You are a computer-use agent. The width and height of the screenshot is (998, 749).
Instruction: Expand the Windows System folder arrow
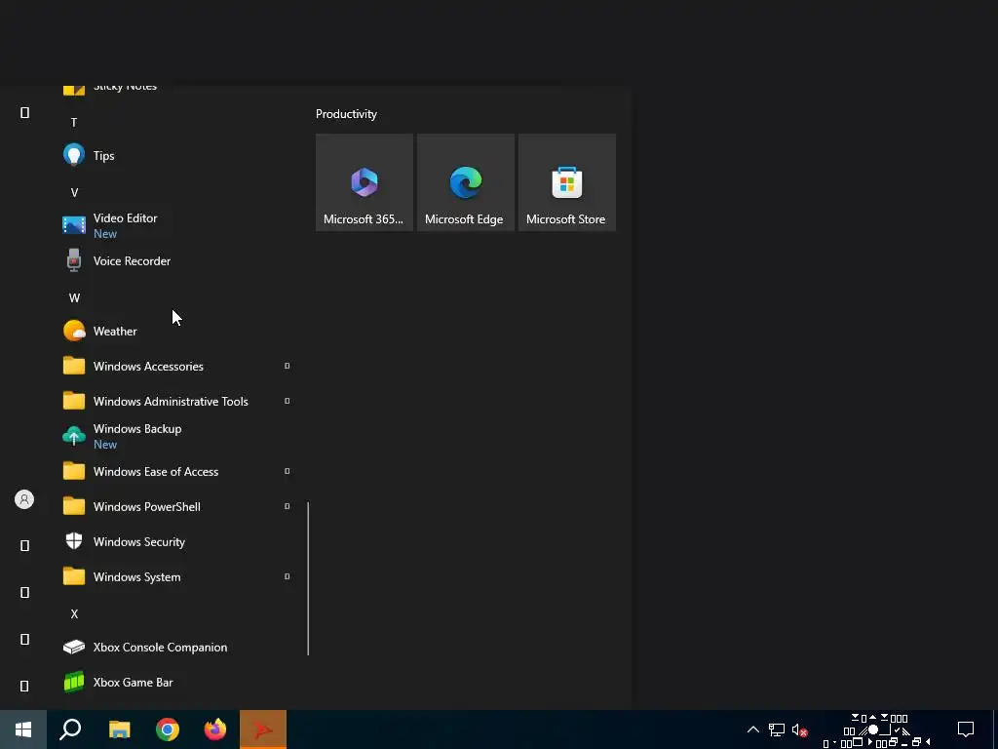click(x=288, y=576)
